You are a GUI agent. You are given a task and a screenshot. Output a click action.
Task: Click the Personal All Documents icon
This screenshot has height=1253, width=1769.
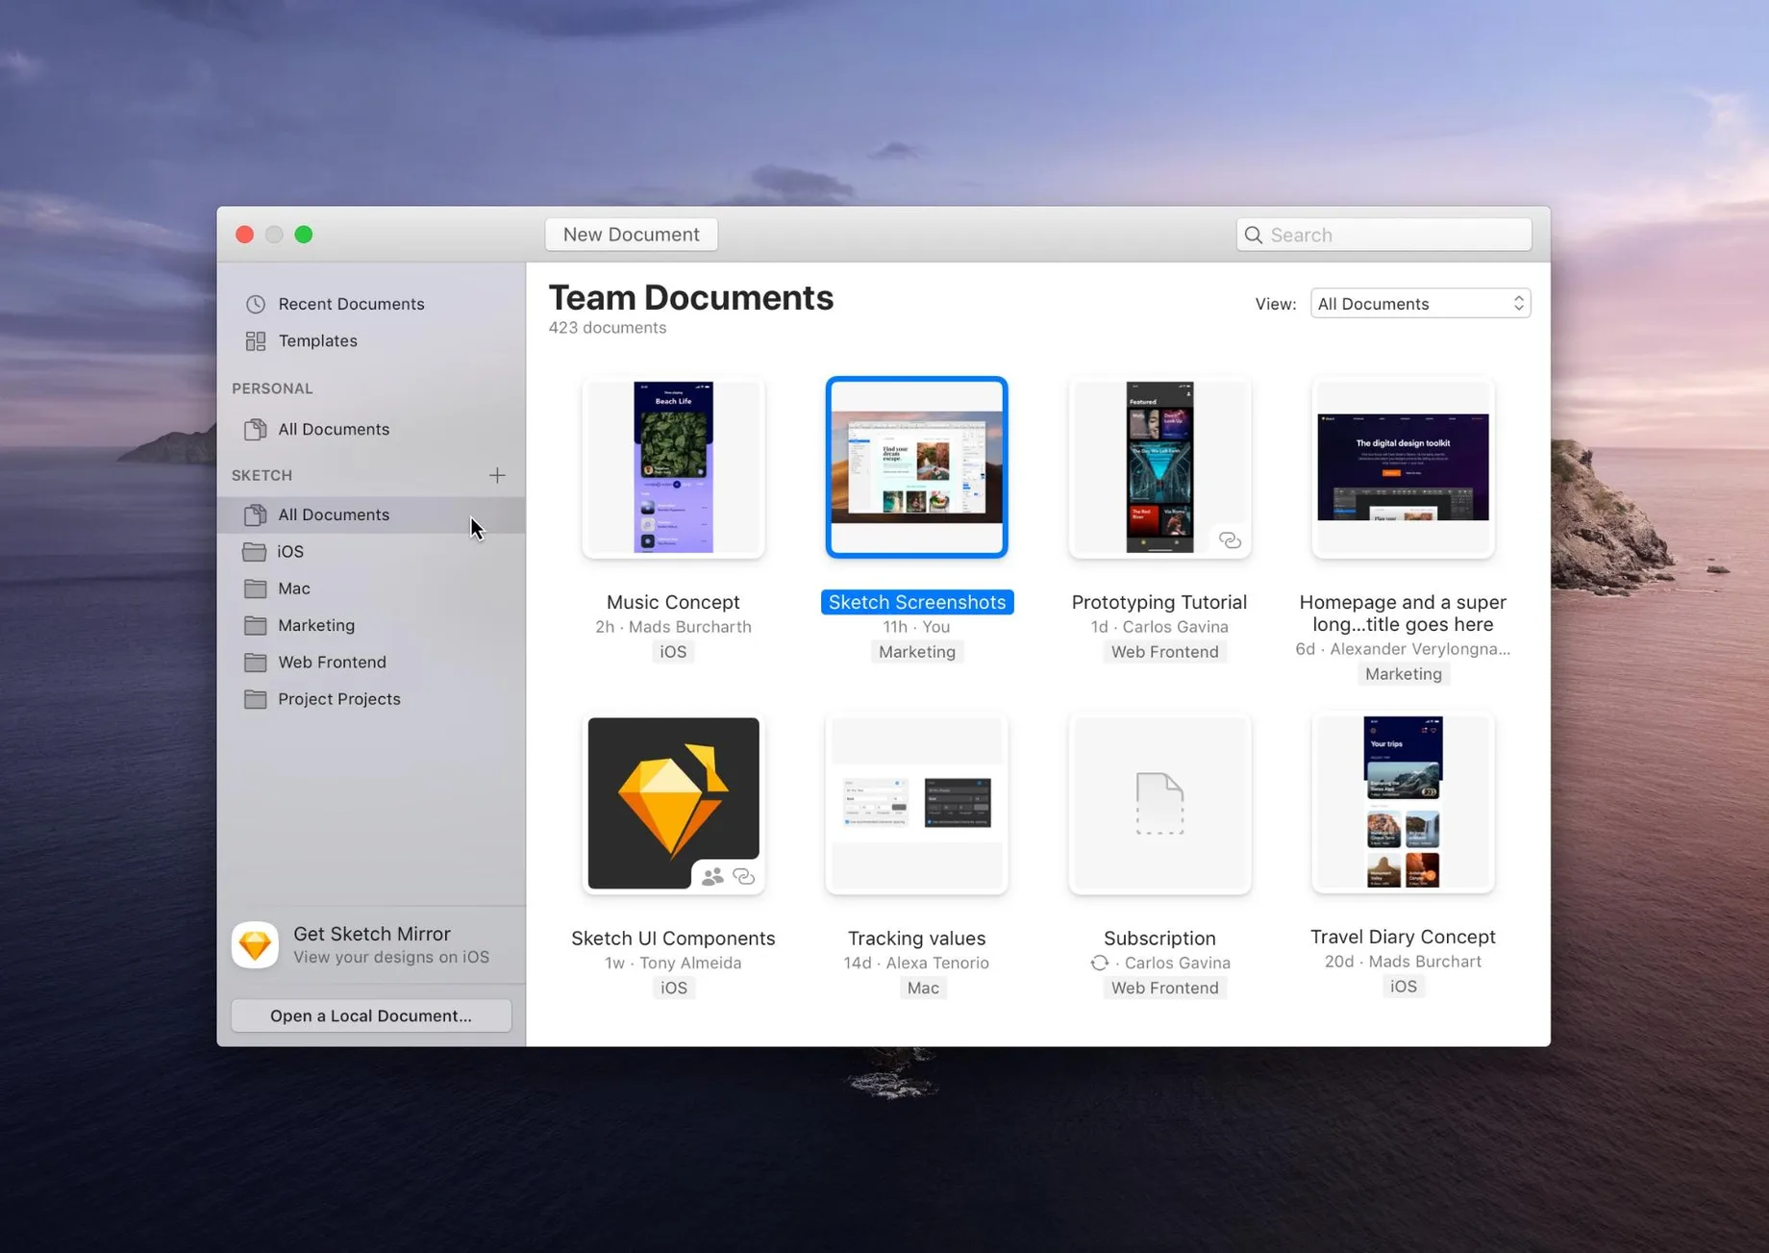tap(255, 429)
